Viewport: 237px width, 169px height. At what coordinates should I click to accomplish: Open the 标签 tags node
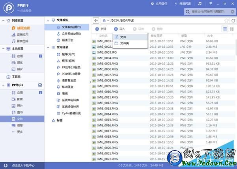(x=57, y=120)
